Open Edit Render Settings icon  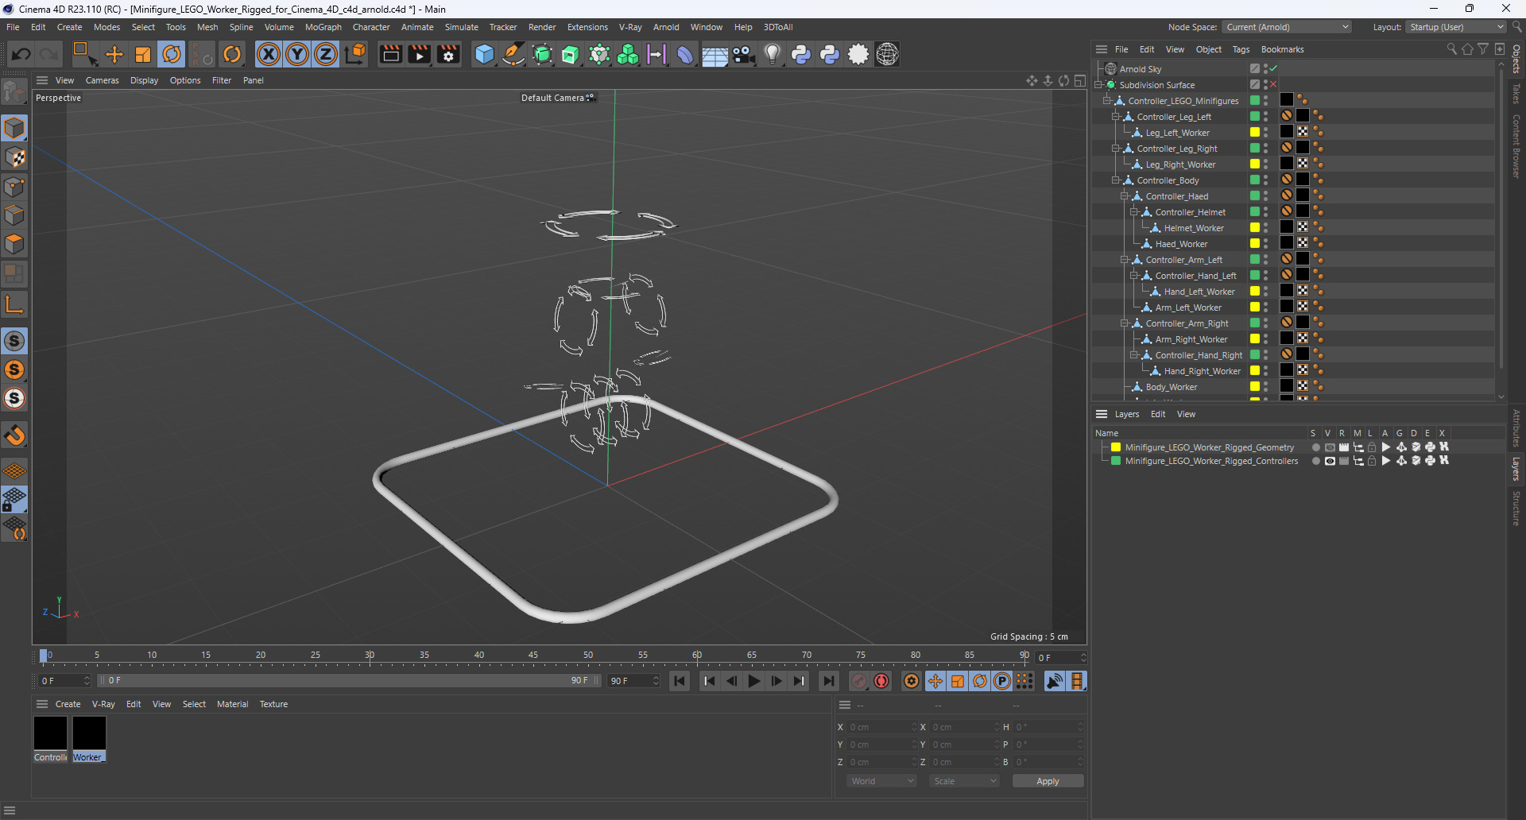(x=448, y=54)
